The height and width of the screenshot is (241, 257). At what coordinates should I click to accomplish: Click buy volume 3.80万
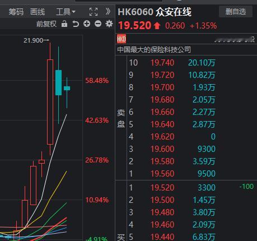click(x=204, y=212)
